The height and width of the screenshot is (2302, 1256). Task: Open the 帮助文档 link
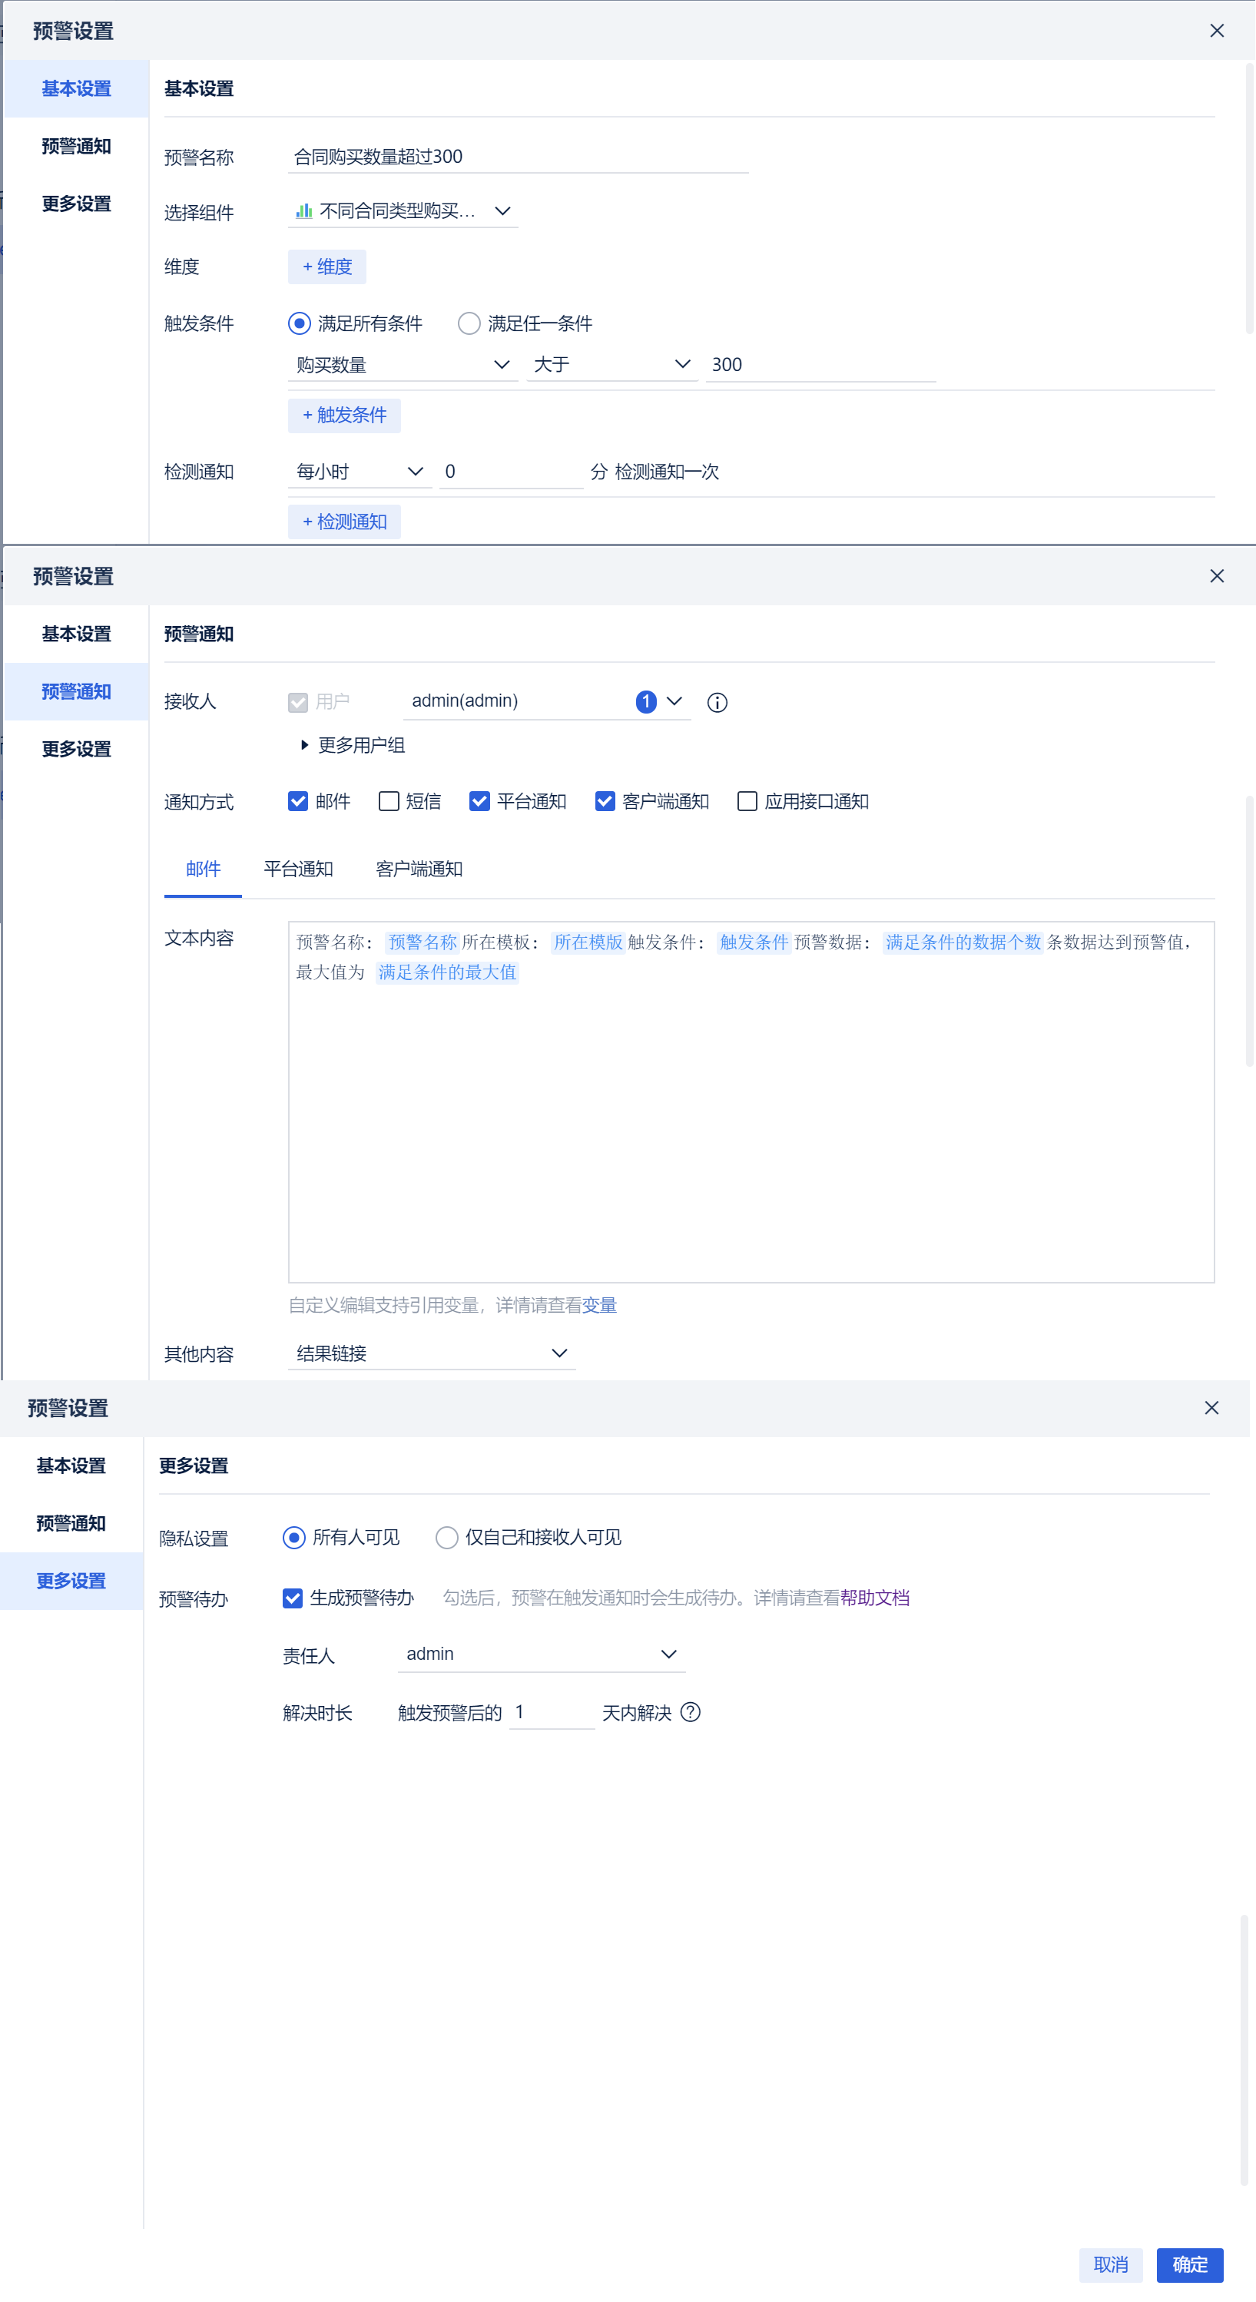(x=875, y=1598)
